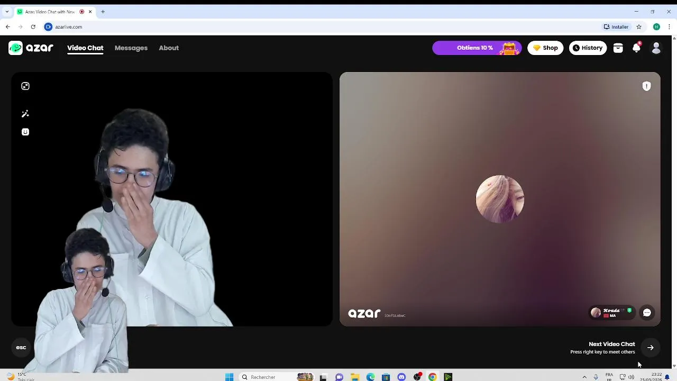
Task: Close the Azar browser tab
Action: click(x=90, y=12)
